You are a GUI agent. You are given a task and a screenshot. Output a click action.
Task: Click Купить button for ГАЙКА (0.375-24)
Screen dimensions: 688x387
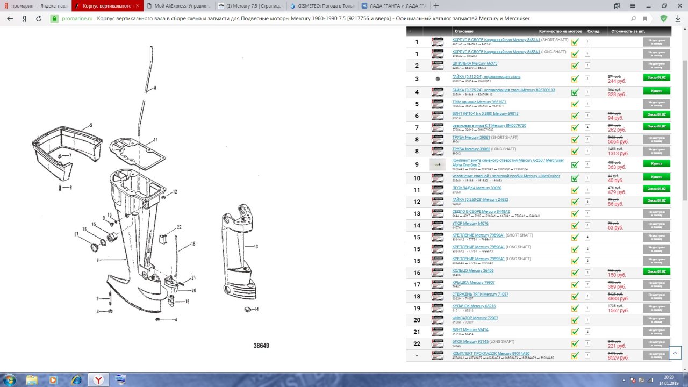[656, 91]
